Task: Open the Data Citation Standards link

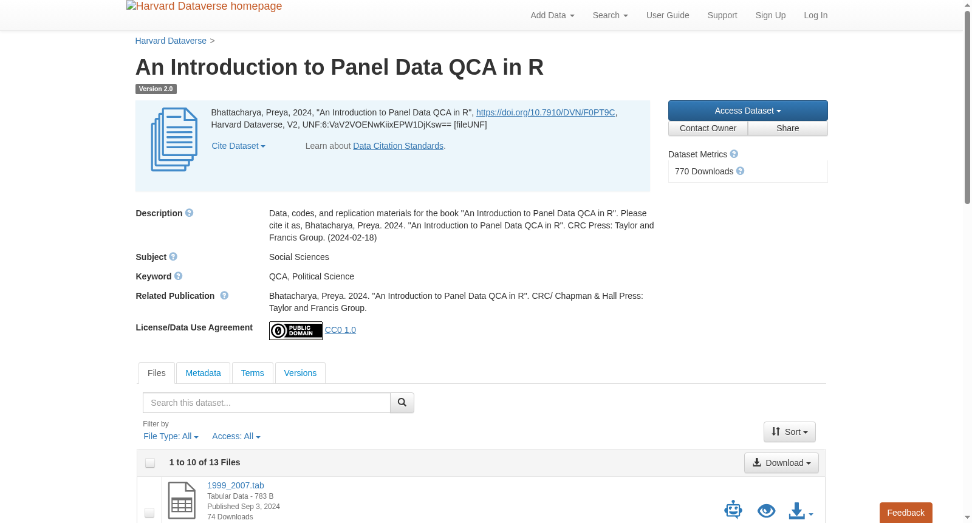Action: [398, 146]
